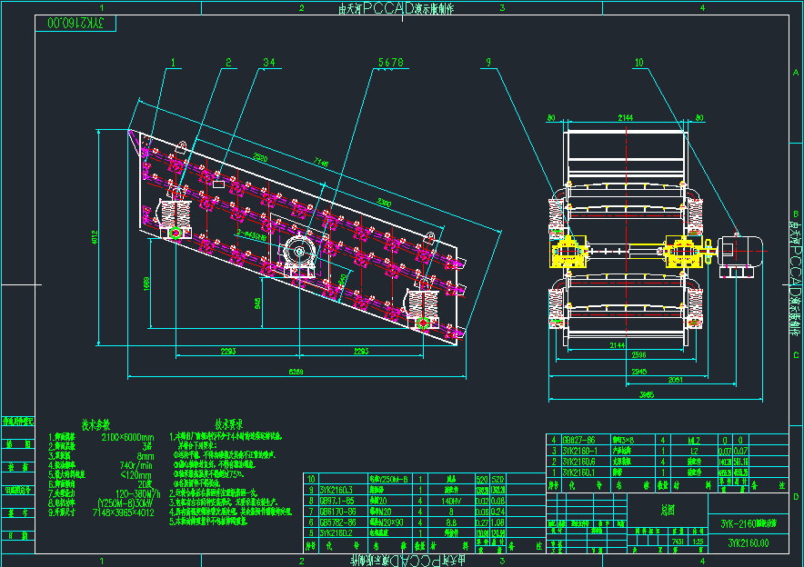The width and height of the screenshot is (804, 567).
Task: Select part callout number 1
Action: point(174,63)
